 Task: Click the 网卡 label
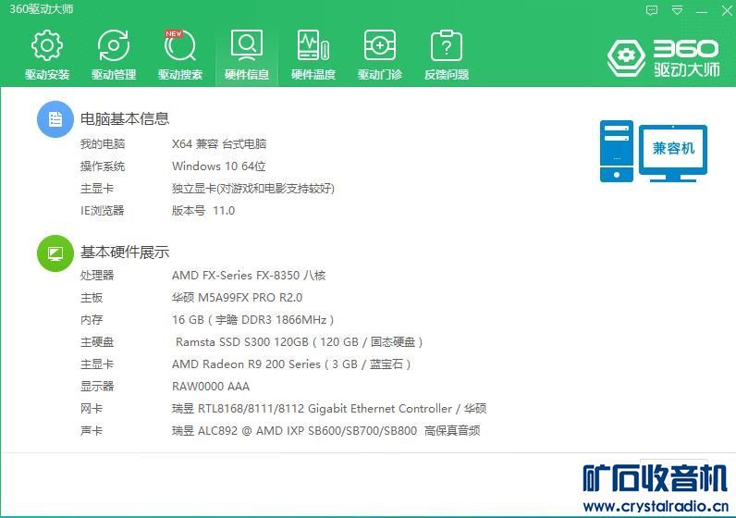(92, 409)
